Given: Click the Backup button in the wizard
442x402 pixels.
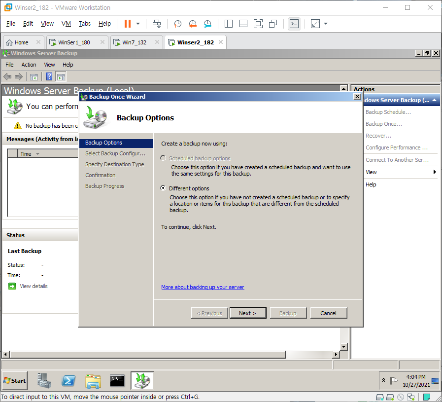Looking at the screenshot, I should click(288, 313).
